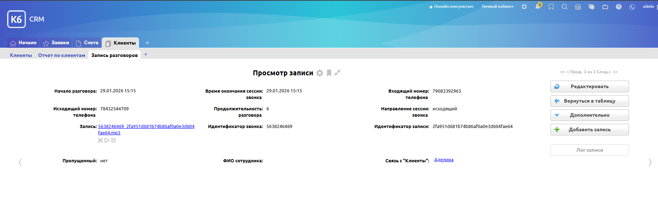Viewport: 658px width, 221px height.
Task: Open the calendar icon in the header
Action: coord(578,7)
